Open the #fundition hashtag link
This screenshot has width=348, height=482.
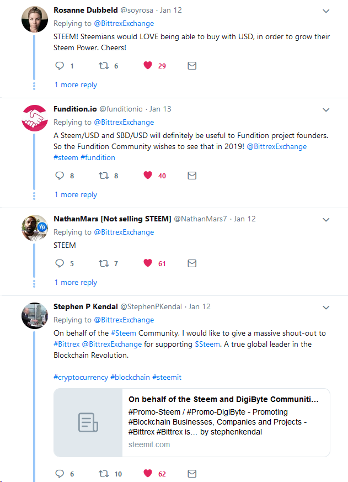click(98, 158)
